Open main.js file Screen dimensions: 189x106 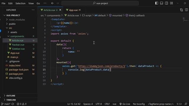click(x=20, y=57)
